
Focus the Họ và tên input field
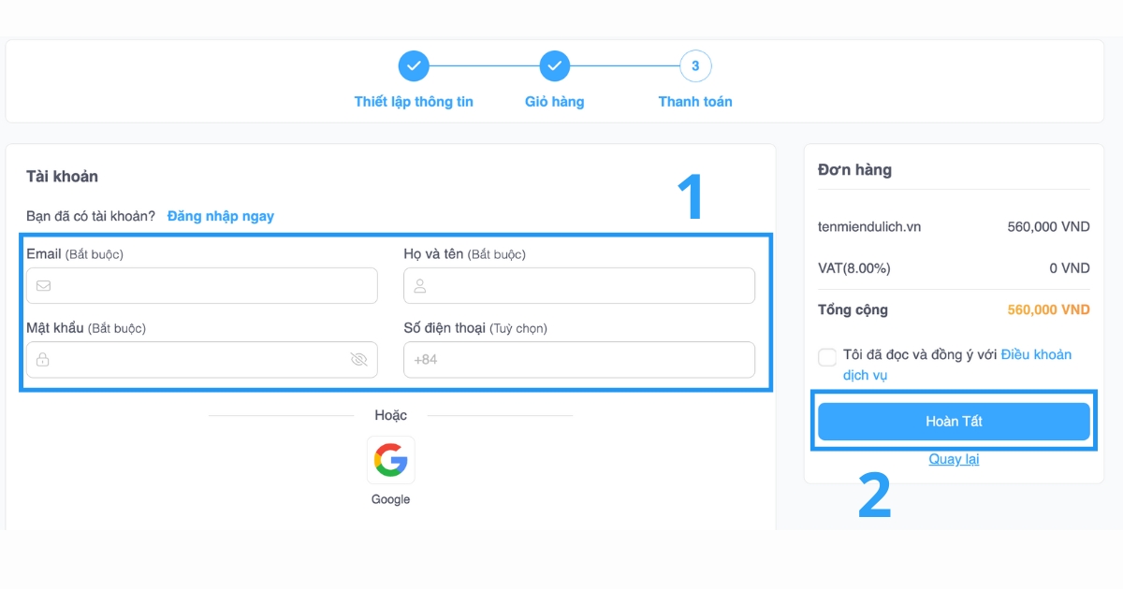[x=590, y=286]
